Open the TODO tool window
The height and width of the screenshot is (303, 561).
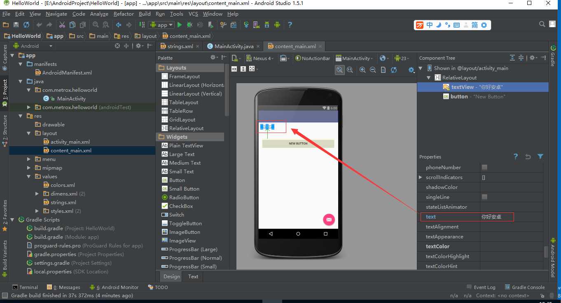pos(158,287)
